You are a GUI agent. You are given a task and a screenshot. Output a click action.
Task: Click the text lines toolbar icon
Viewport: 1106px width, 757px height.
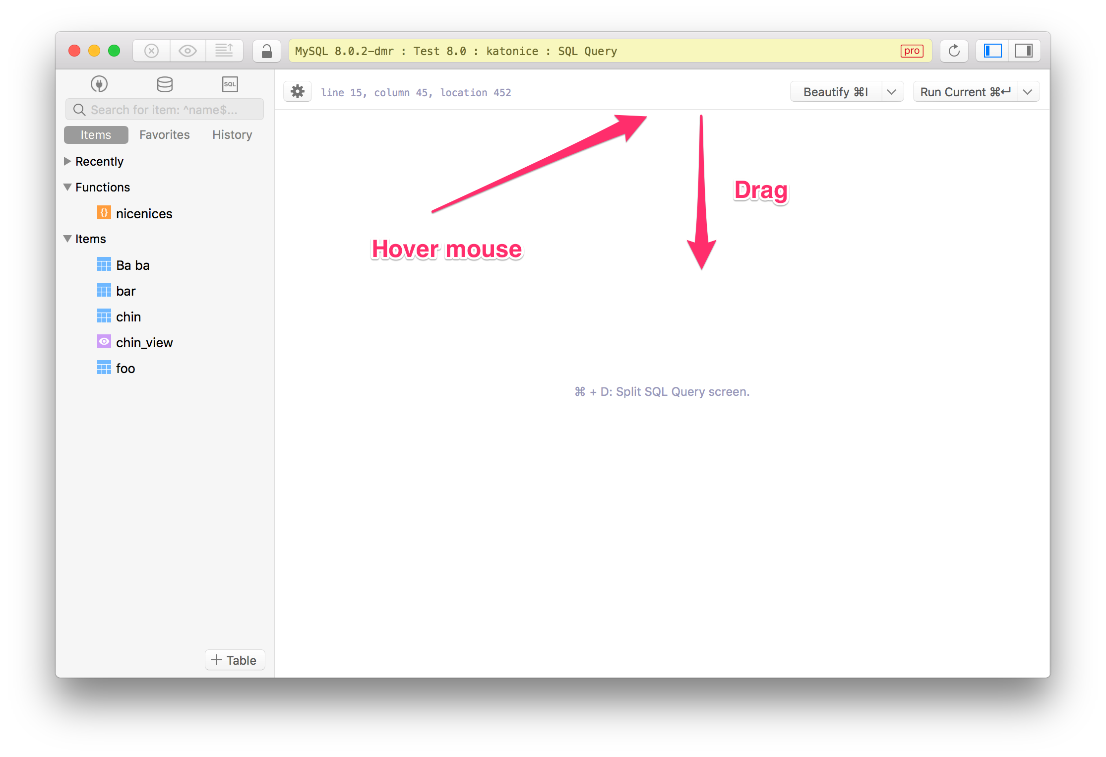coord(224,51)
